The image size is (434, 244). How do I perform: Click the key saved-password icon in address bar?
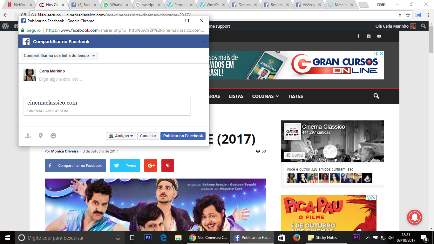point(400,15)
